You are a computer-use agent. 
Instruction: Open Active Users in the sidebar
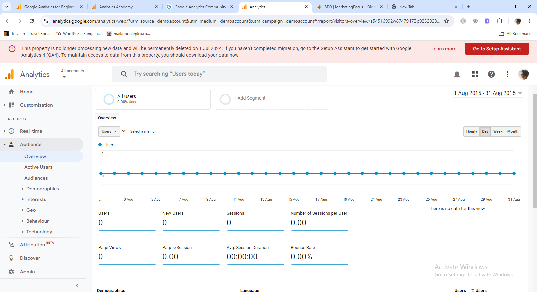[38, 167]
